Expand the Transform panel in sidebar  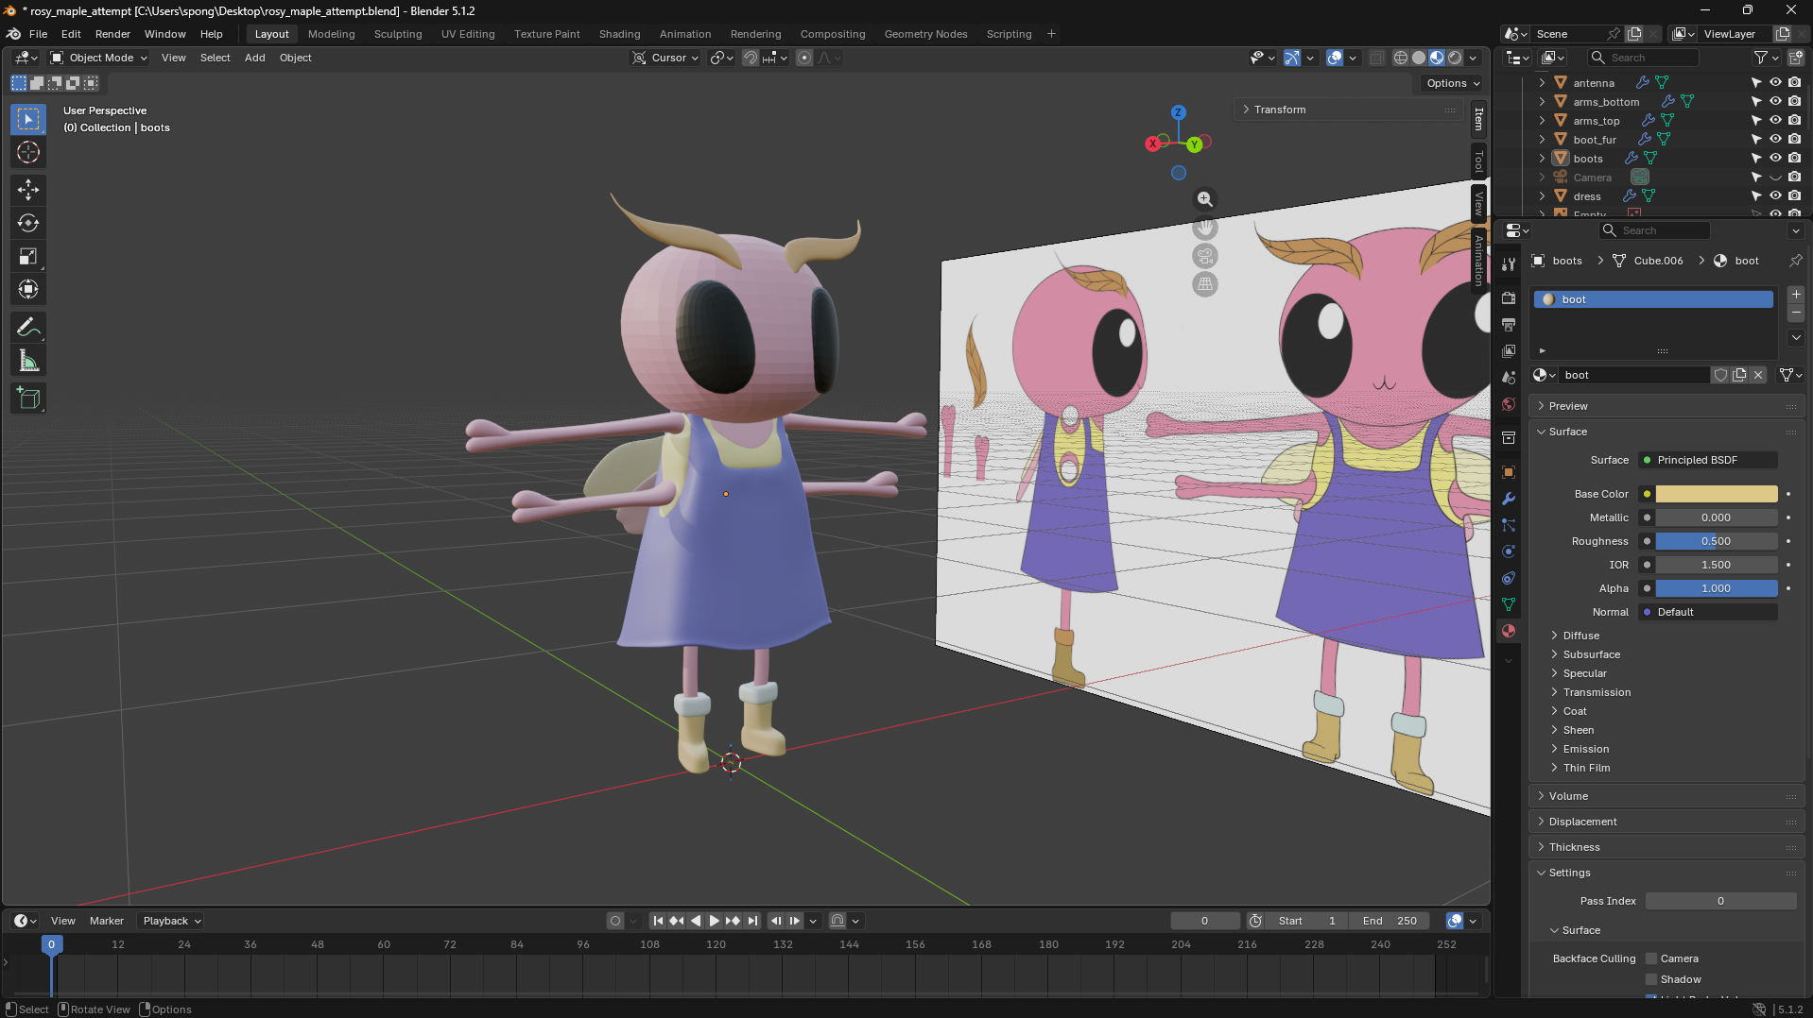tap(1349, 110)
